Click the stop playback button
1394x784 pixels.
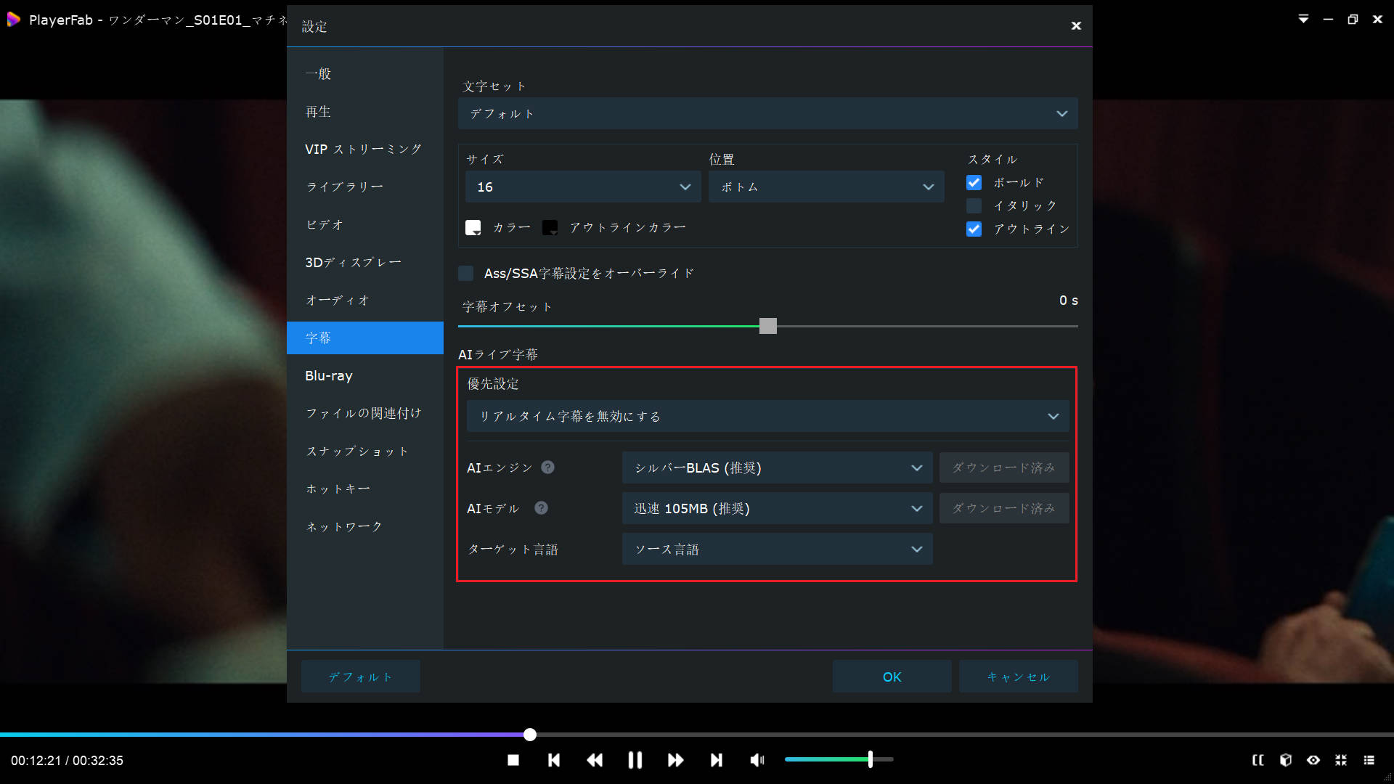513,760
